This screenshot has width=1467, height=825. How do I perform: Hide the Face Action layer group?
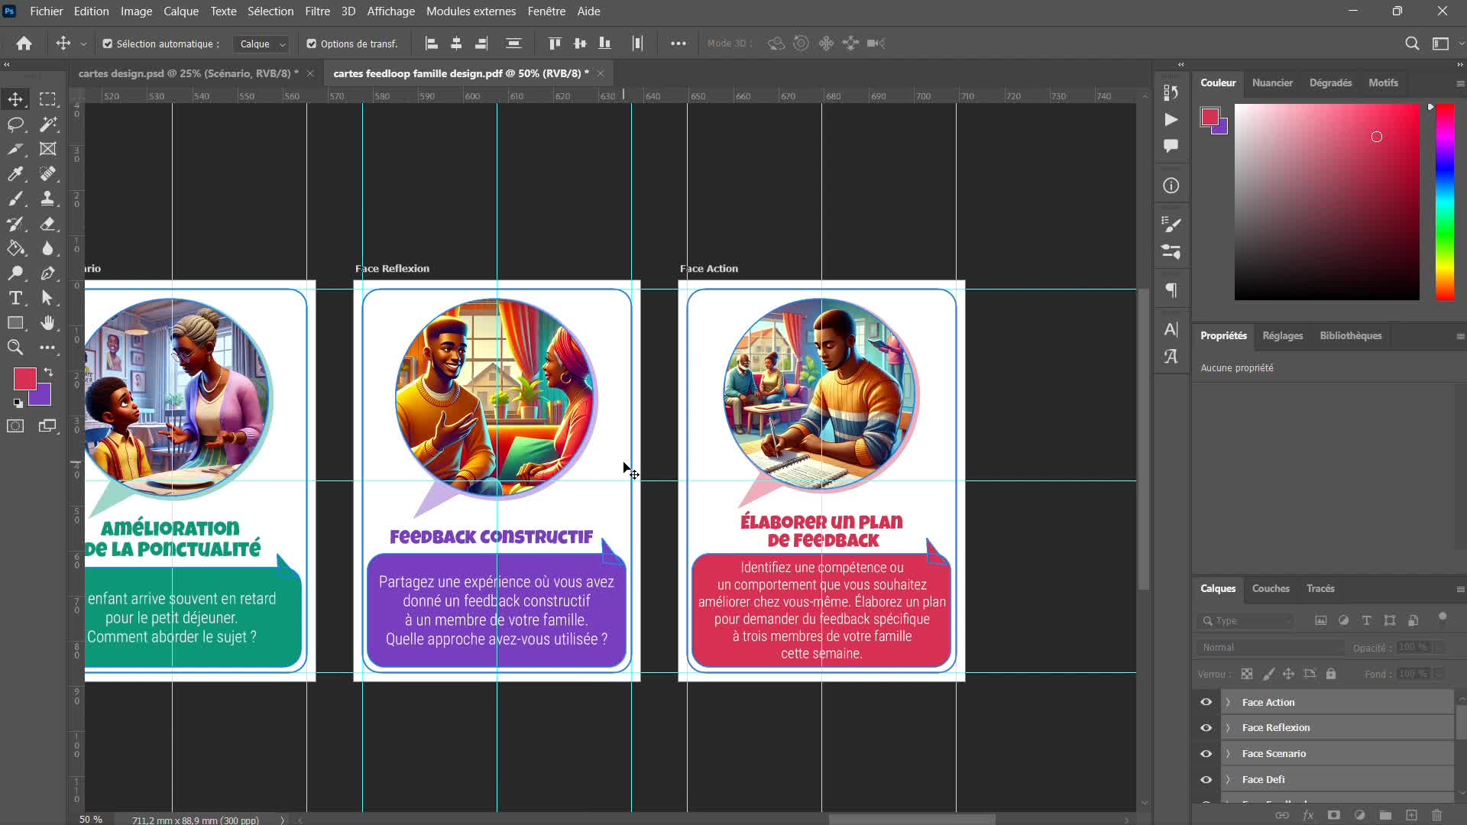point(1206,702)
